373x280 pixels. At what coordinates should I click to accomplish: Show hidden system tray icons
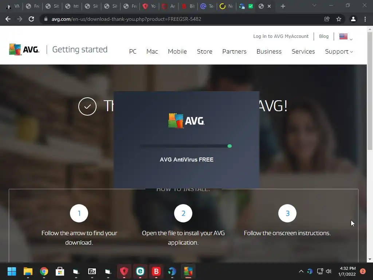pos(301,271)
